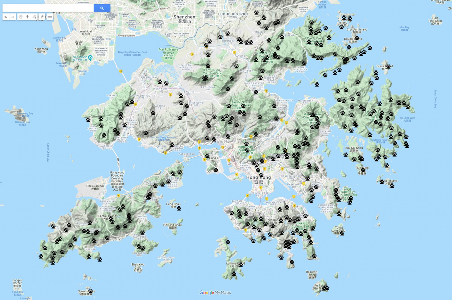452x300 pixels.
Task: Click the Sea World landmark label
Action: pos(80,59)
